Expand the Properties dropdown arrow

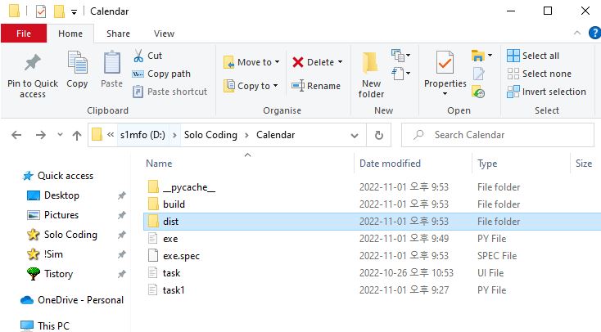point(445,94)
